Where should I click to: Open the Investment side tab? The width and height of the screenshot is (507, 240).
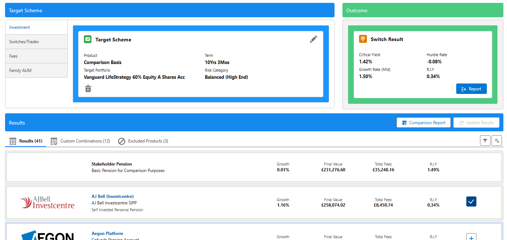36,27
